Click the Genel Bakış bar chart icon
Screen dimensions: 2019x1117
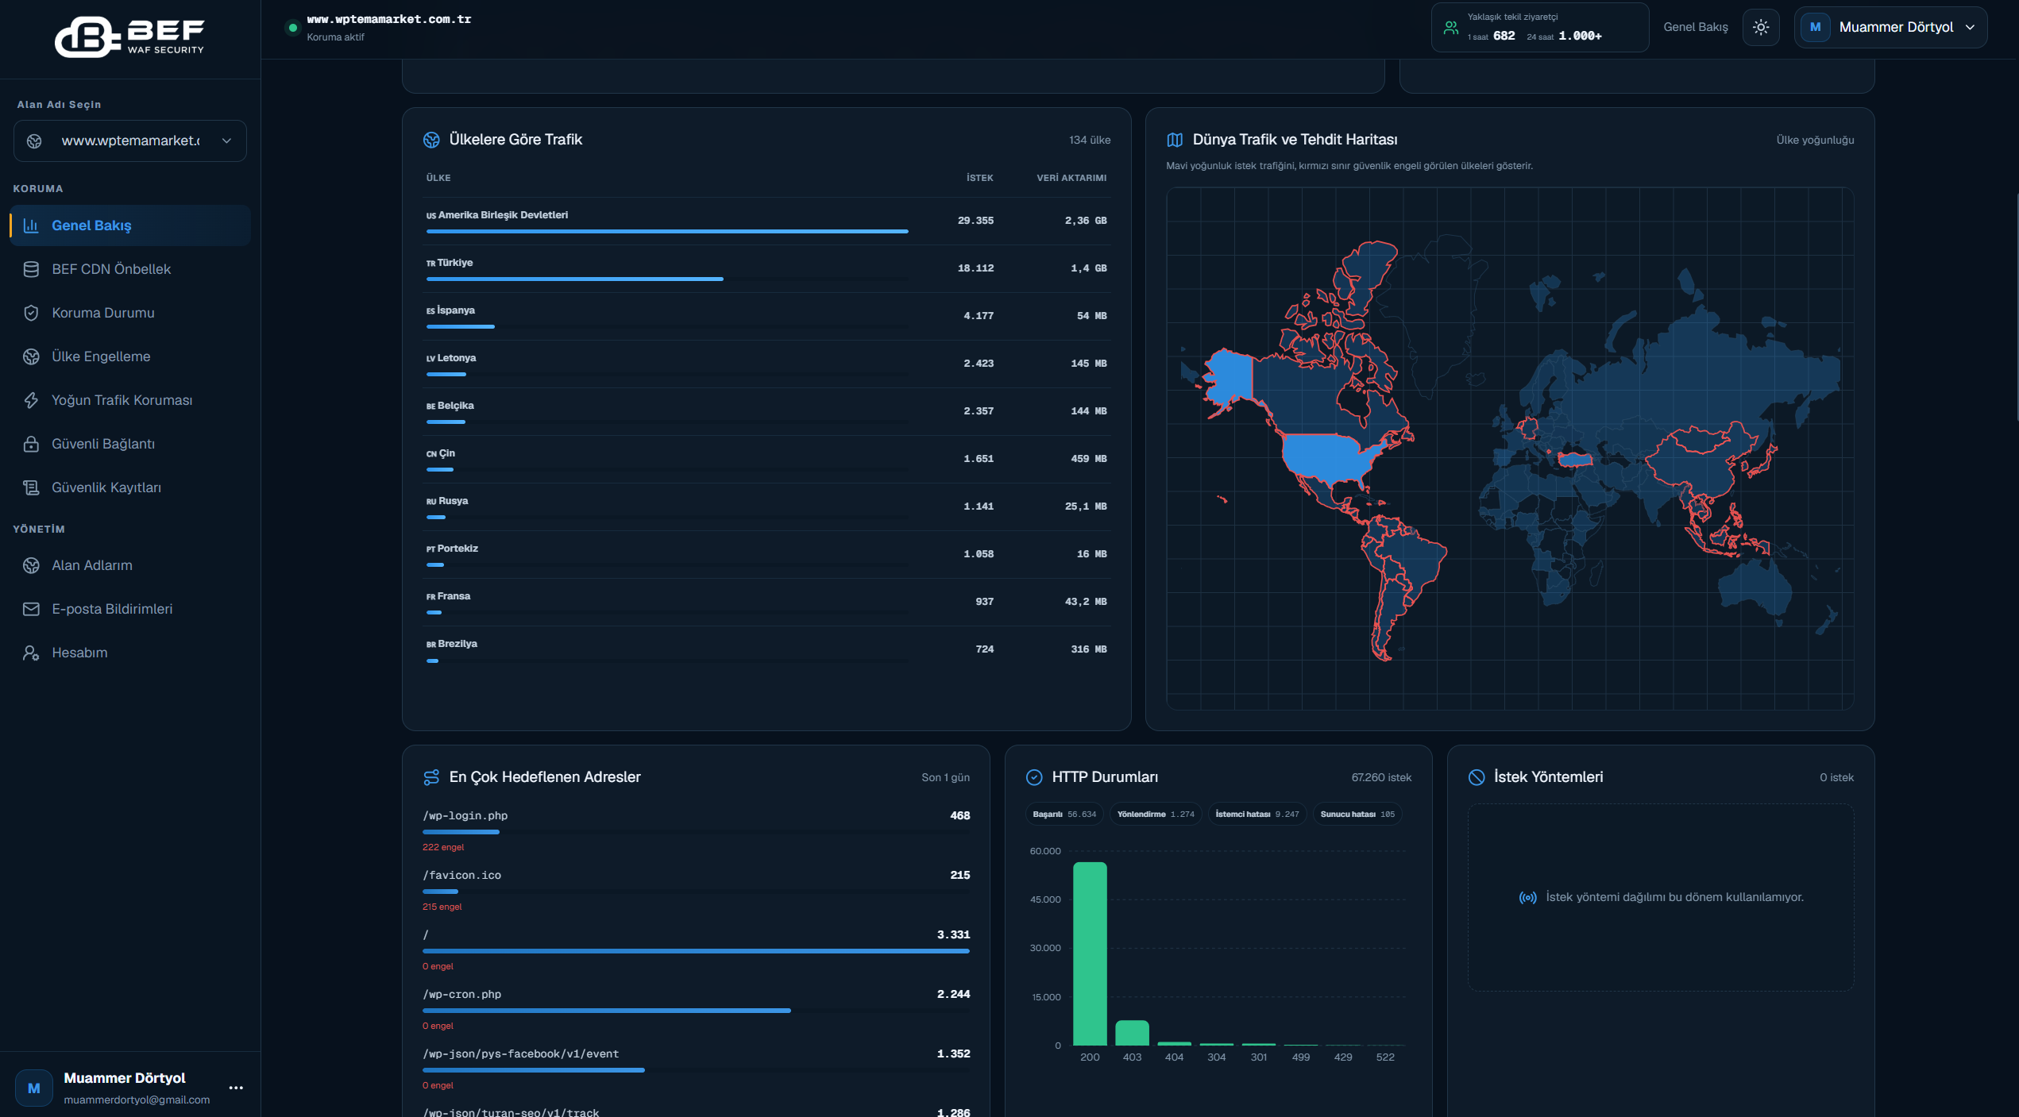[x=31, y=225]
